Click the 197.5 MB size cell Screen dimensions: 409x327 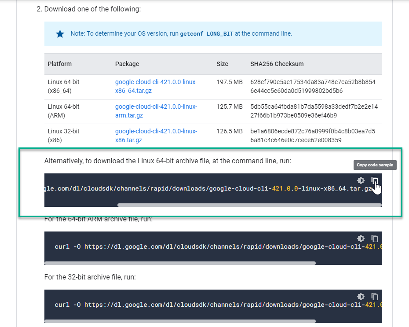click(x=230, y=82)
